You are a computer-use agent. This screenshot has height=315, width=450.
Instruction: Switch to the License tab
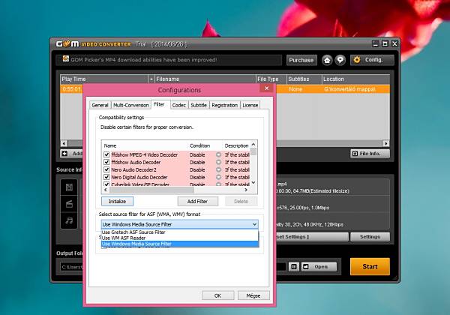[x=250, y=105]
